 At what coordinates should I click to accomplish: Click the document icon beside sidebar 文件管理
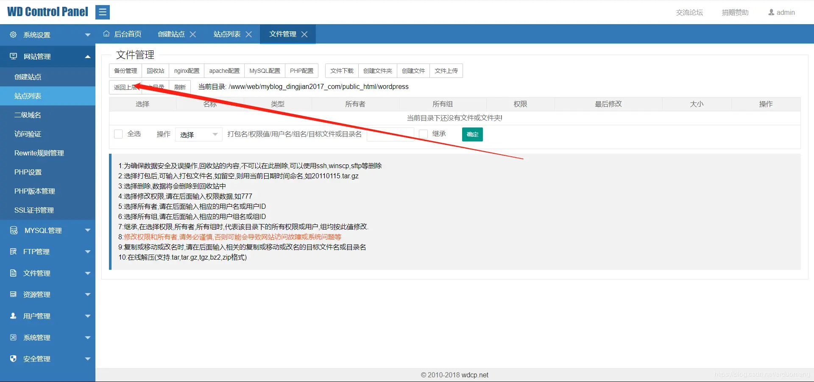tap(13, 273)
